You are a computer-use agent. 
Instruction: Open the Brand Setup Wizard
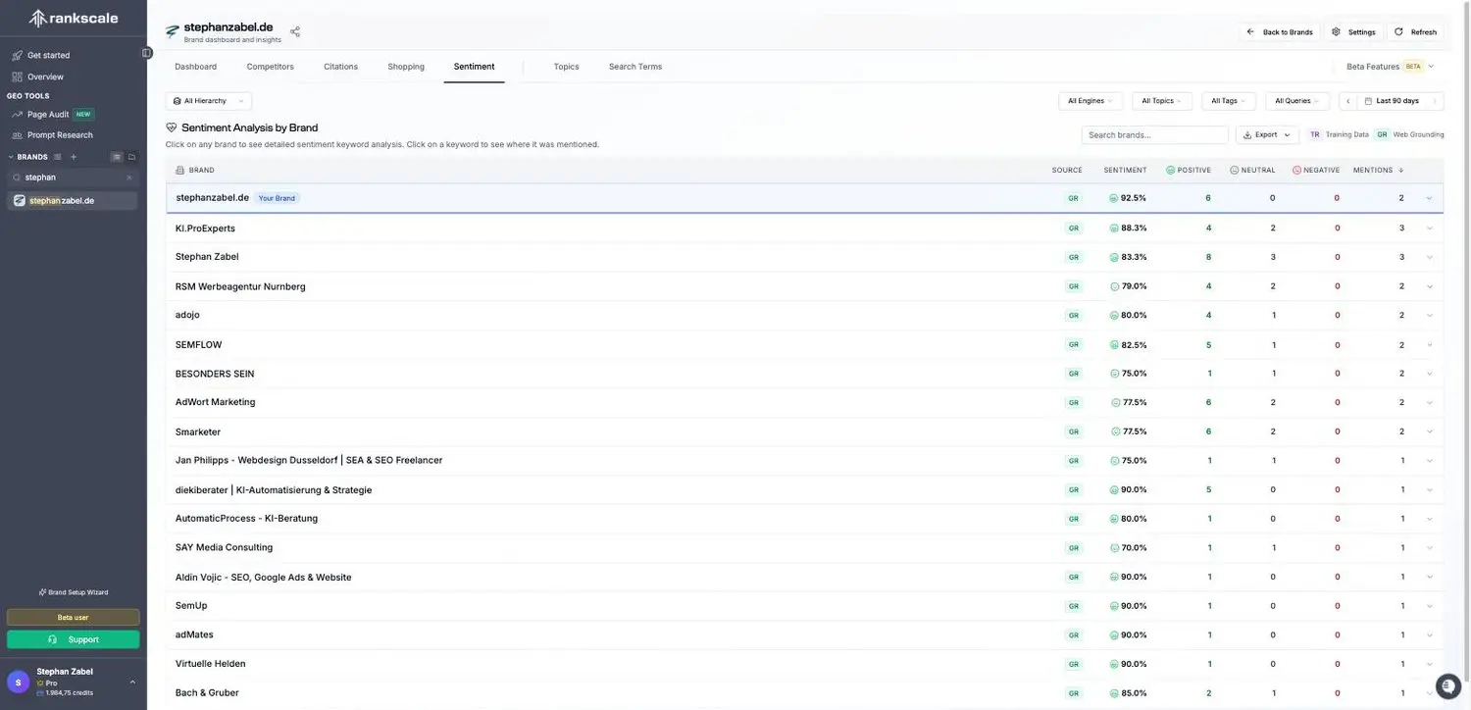pos(74,592)
